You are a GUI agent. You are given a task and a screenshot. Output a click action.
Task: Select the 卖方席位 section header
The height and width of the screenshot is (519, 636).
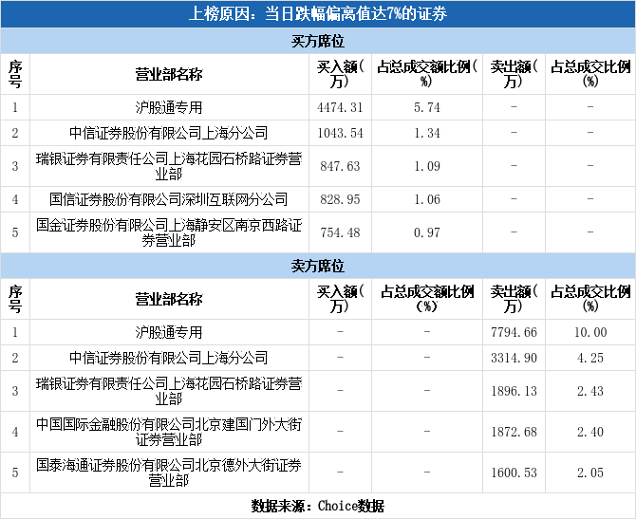point(318,266)
